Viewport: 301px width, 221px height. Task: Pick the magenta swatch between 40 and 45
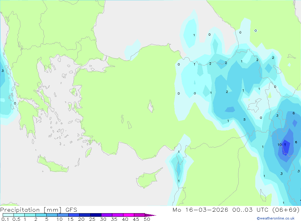pos(129,215)
